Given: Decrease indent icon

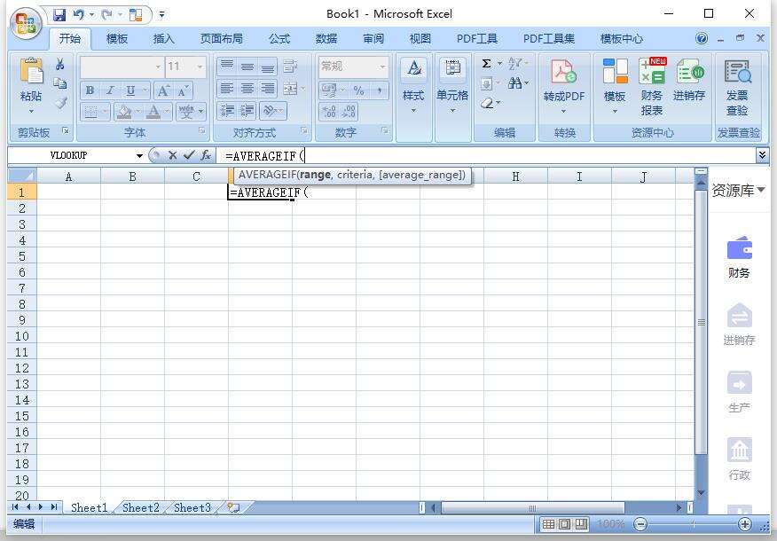Looking at the screenshot, I should (x=227, y=111).
